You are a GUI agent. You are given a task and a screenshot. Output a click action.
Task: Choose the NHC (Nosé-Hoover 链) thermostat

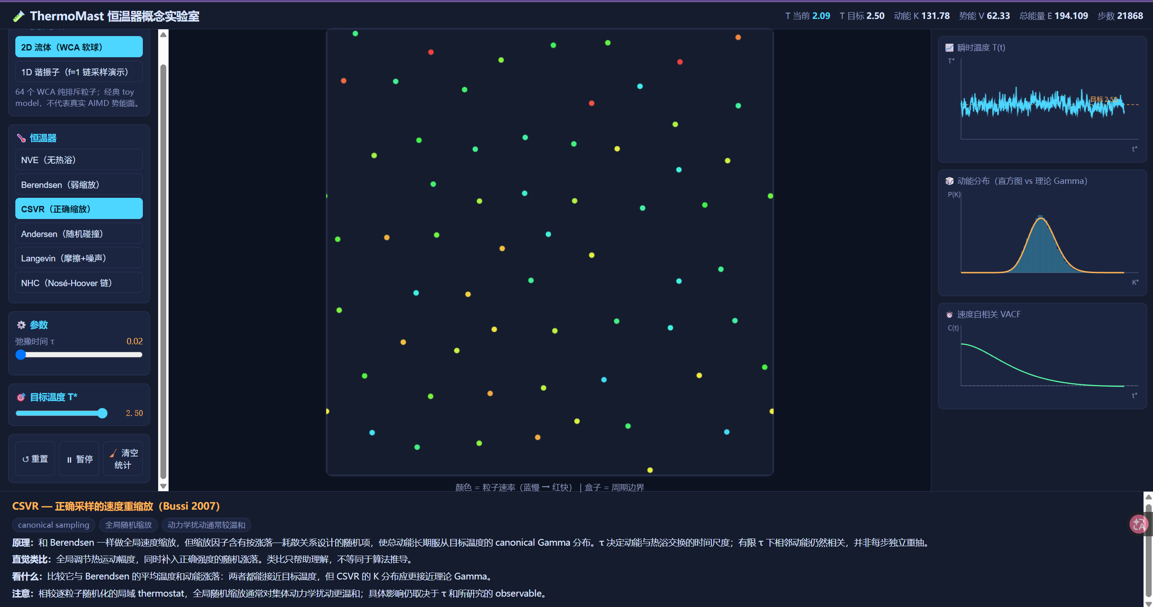point(79,283)
